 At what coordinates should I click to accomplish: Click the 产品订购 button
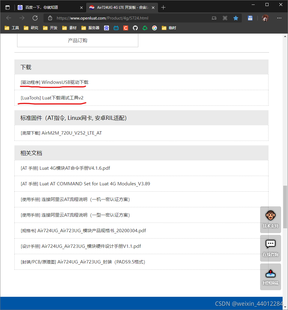pos(78,41)
